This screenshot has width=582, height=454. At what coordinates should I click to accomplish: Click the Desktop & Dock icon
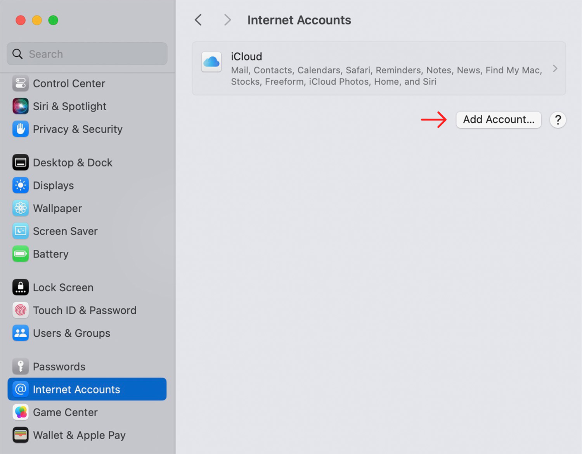point(21,162)
